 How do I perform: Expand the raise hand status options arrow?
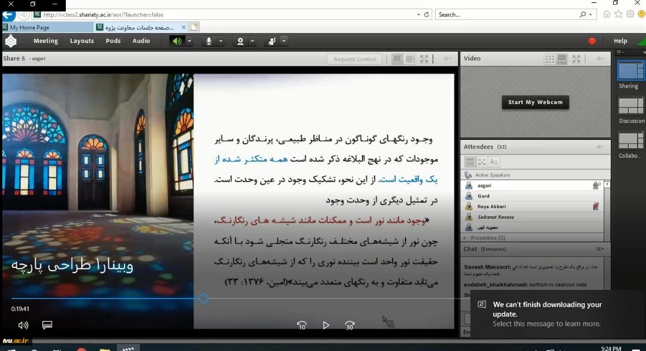284,41
